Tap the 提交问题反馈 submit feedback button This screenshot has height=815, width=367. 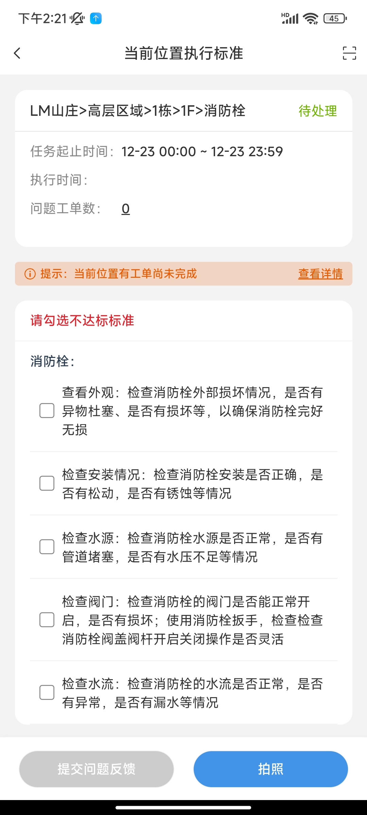click(96, 768)
